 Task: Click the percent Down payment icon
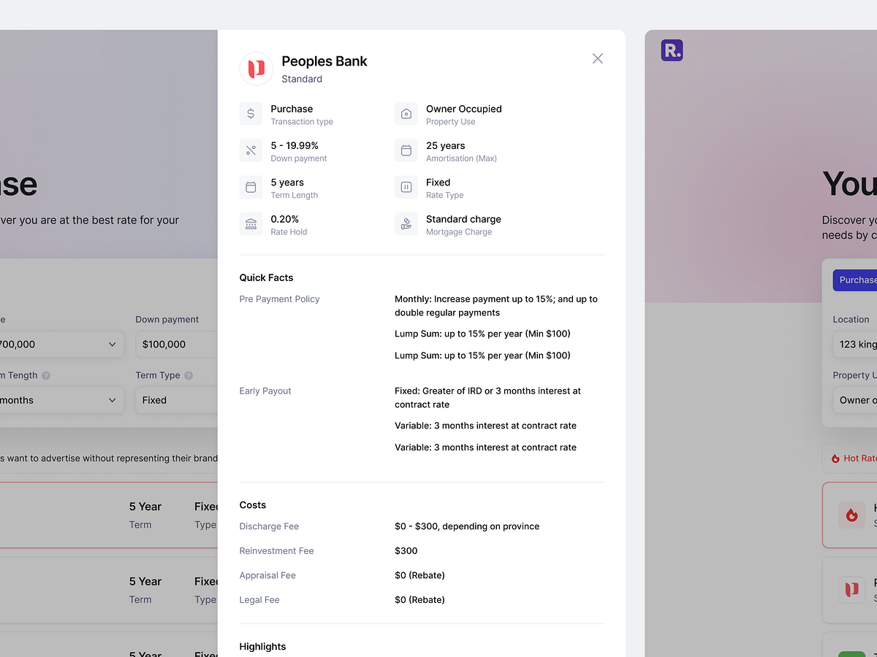[251, 150]
